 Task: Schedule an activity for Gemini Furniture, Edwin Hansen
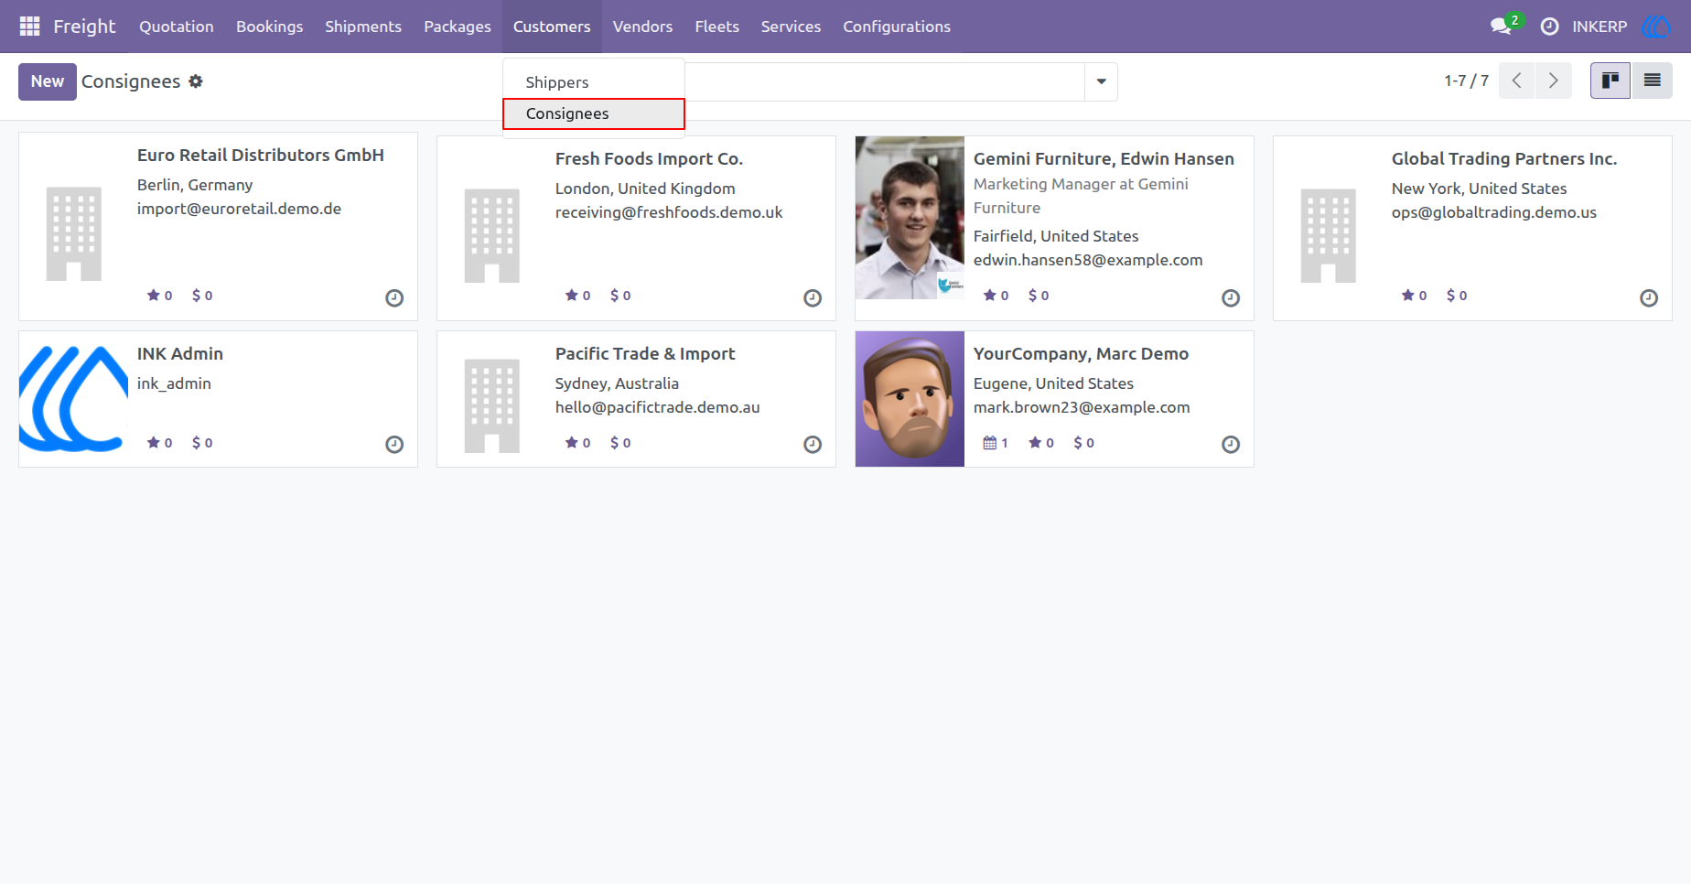coord(1231,297)
